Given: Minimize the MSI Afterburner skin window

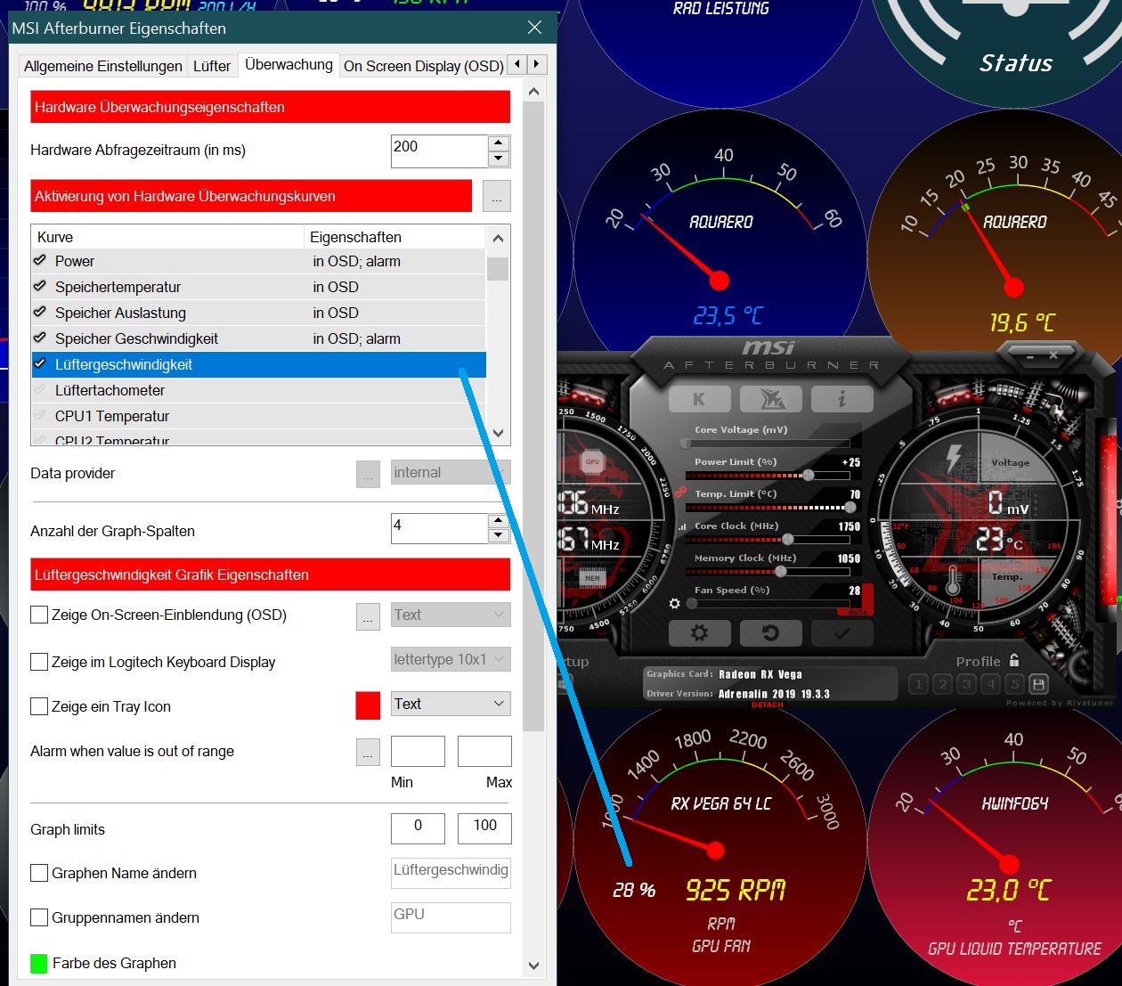Looking at the screenshot, I should pyautogui.click(x=1030, y=356).
